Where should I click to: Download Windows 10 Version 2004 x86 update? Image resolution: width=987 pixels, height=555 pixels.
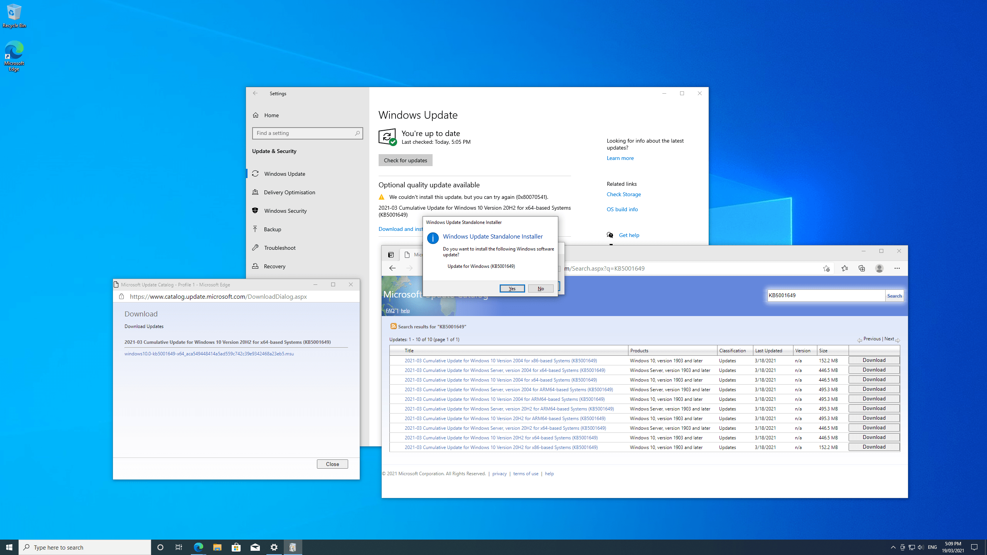click(874, 360)
